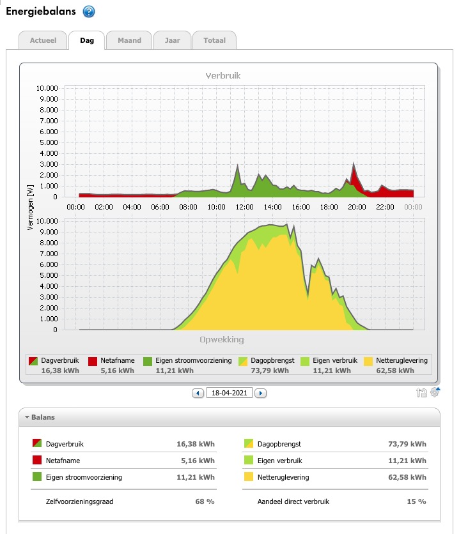
Task: Switch to the Actueel tab
Action: click(43, 40)
